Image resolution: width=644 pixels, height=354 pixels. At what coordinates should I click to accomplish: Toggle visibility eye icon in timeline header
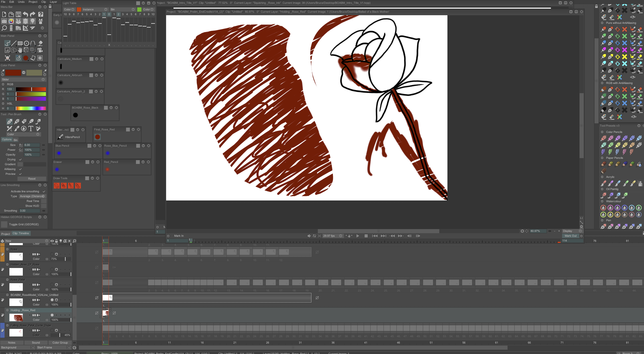pos(52,241)
